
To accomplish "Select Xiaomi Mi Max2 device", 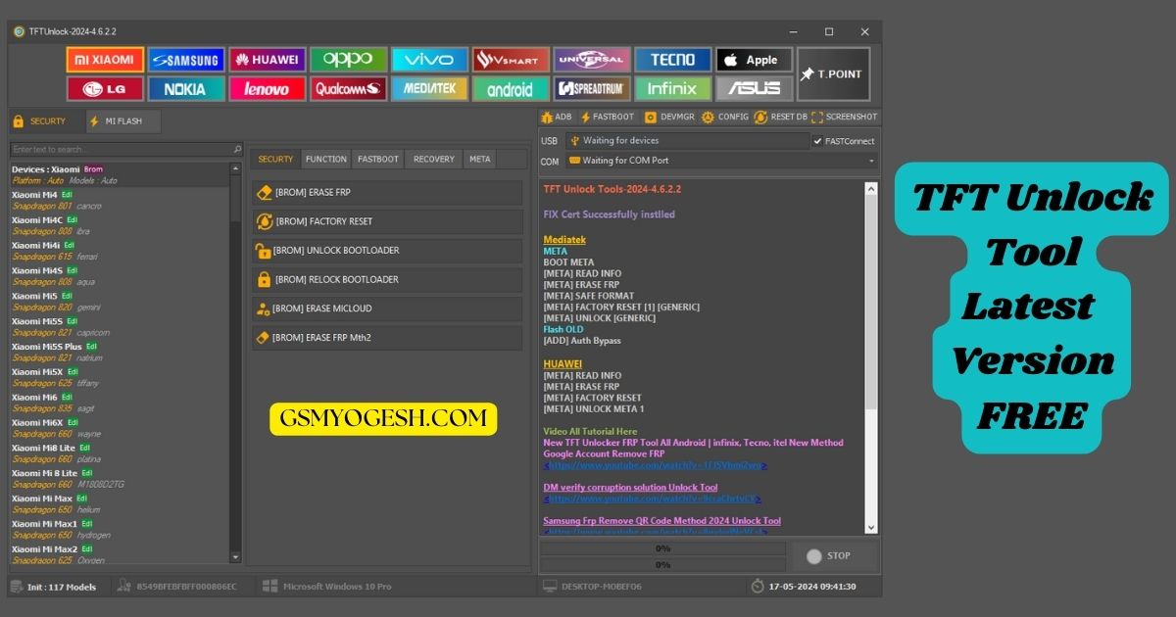I will [119, 554].
